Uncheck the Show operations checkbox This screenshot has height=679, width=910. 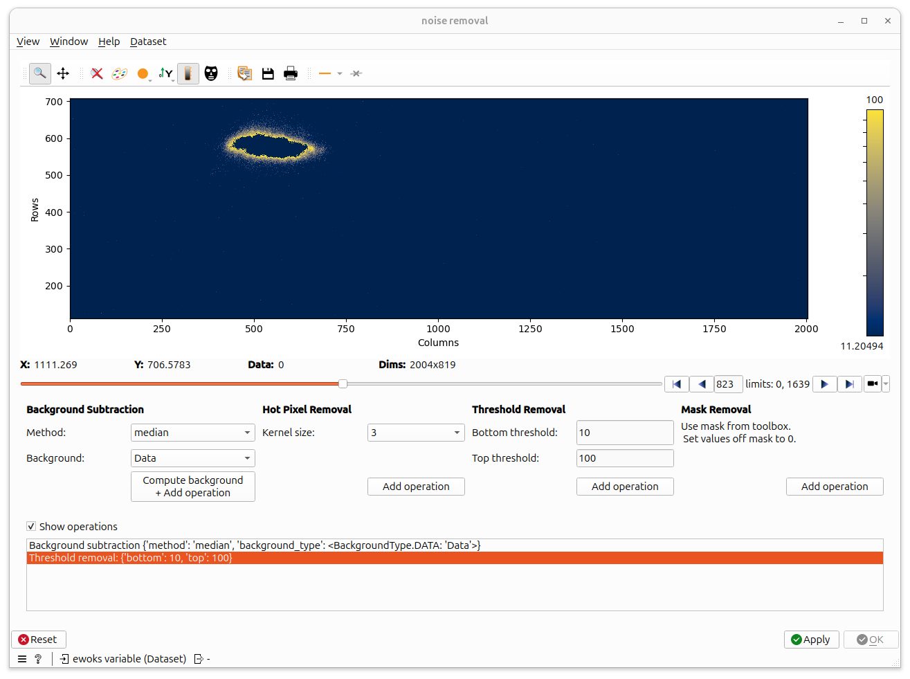coord(31,526)
